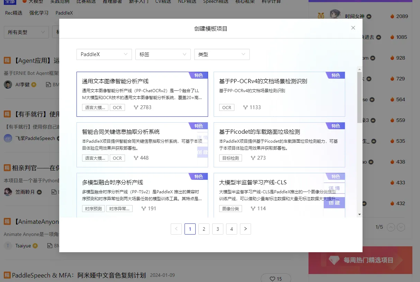Jump to page 4 of templates
The width and height of the screenshot is (420, 282).
click(x=232, y=229)
